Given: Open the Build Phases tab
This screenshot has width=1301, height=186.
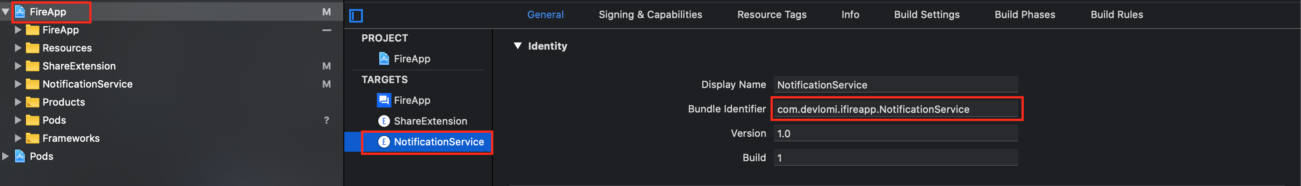Looking at the screenshot, I should point(1024,14).
